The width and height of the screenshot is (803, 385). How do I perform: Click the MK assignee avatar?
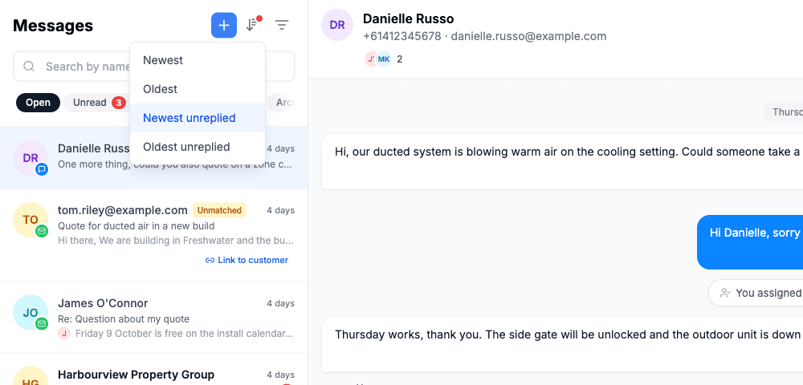coord(384,59)
